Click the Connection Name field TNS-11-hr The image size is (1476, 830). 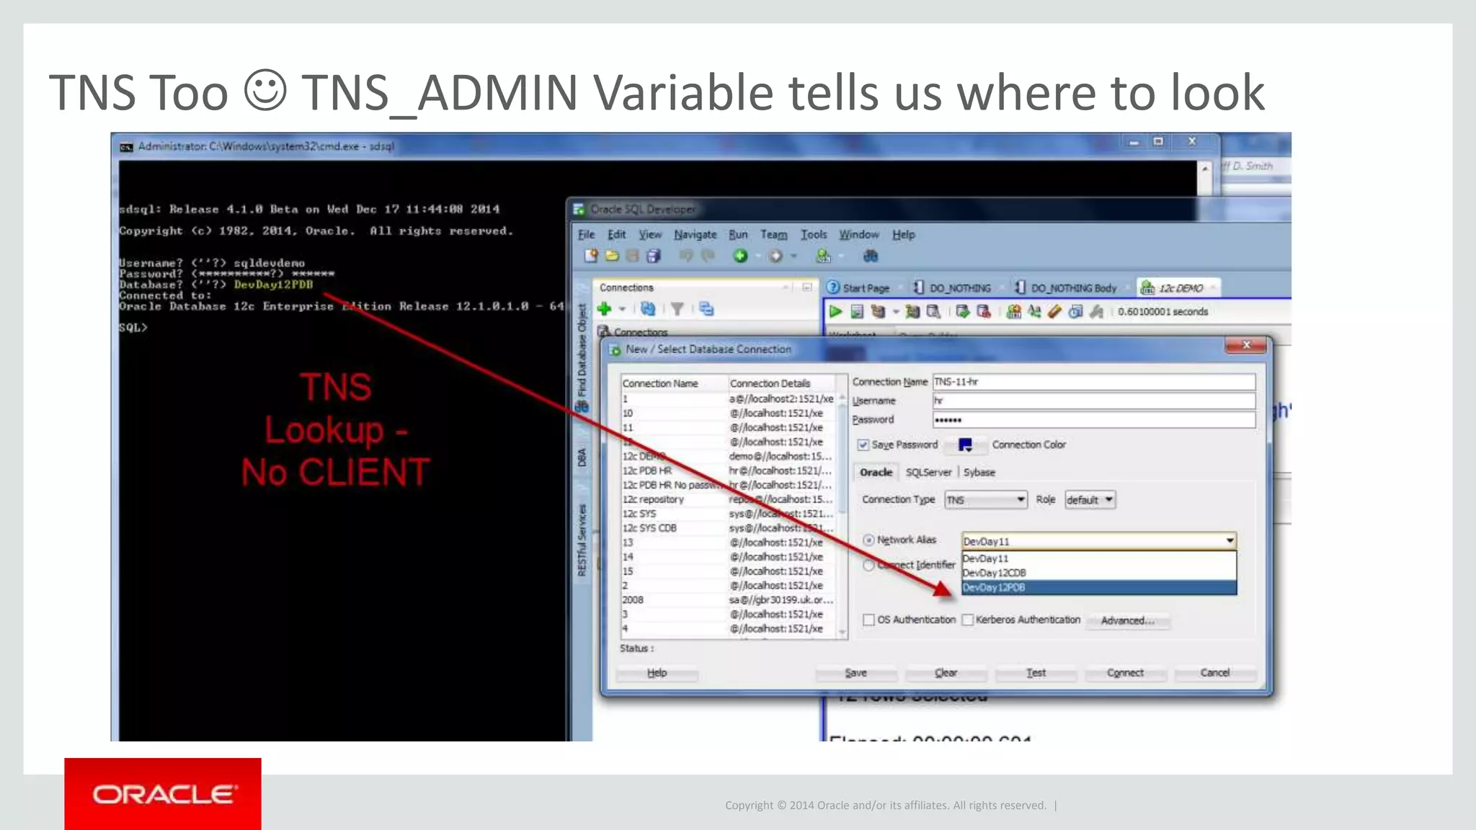click(1094, 382)
